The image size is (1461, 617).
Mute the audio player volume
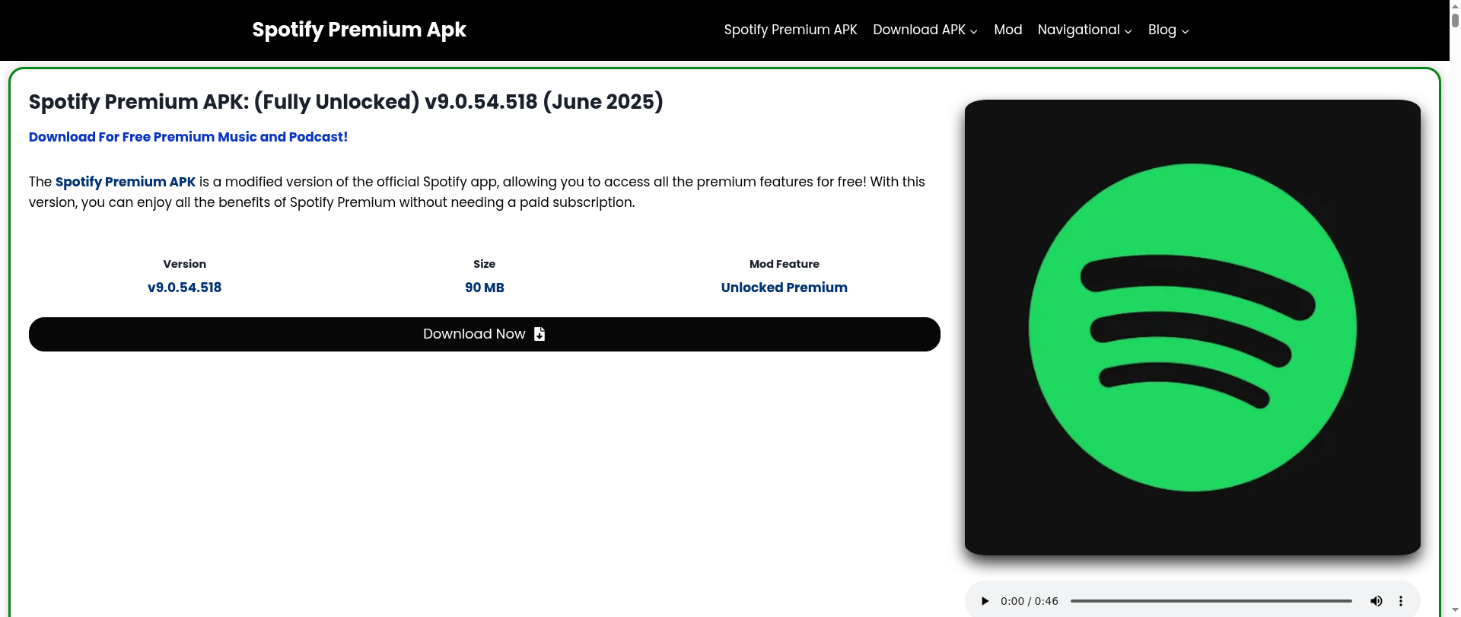(x=1377, y=601)
